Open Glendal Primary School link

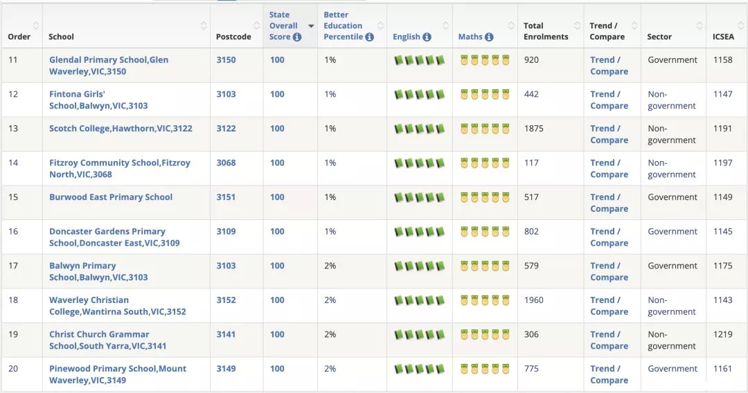(x=109, y=66)
